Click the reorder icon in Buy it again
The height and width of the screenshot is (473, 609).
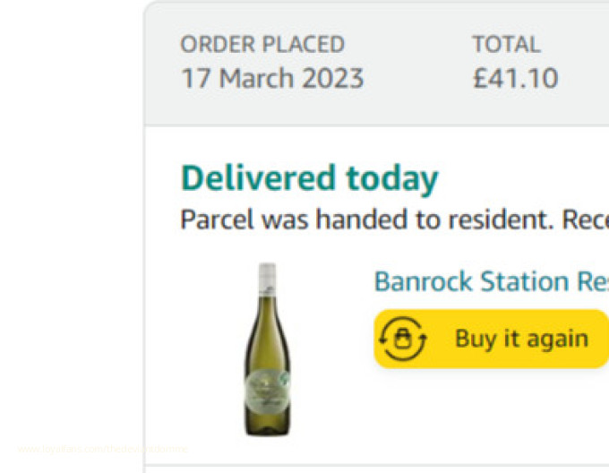(403, 339)
